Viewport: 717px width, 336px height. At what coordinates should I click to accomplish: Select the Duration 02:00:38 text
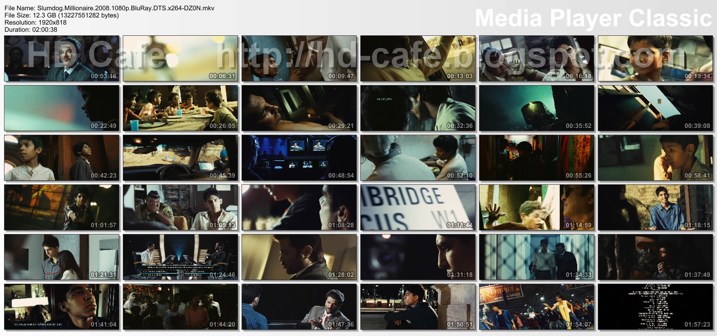tap(31, 30)
